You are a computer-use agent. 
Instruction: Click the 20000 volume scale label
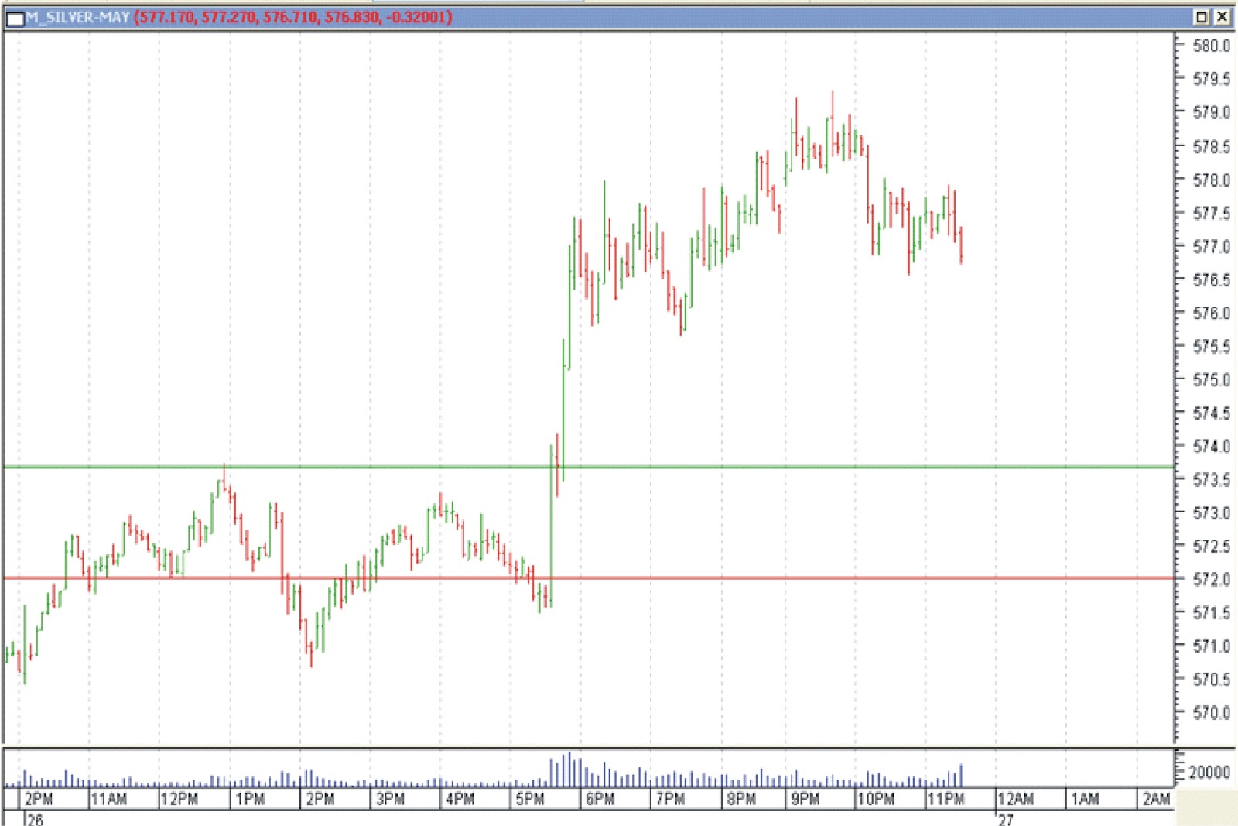(x=1209, y=772)
